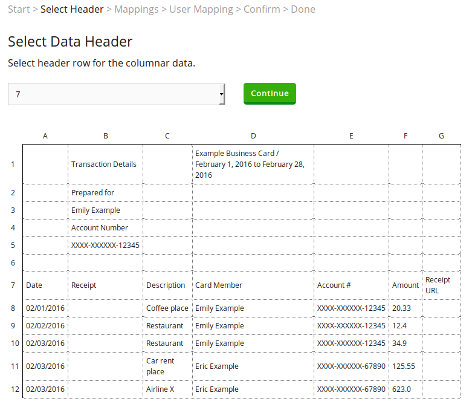The width and height of the screenshot is (472, 410).
Task: Click column header letter A
Action: coord(45,136)
